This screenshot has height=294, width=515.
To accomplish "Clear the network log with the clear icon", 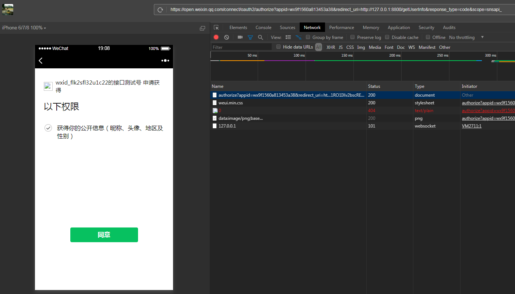I will (227, 37).
